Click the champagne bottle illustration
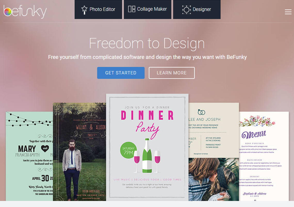Screen dimensions: 294x207 tap(147, 156)
